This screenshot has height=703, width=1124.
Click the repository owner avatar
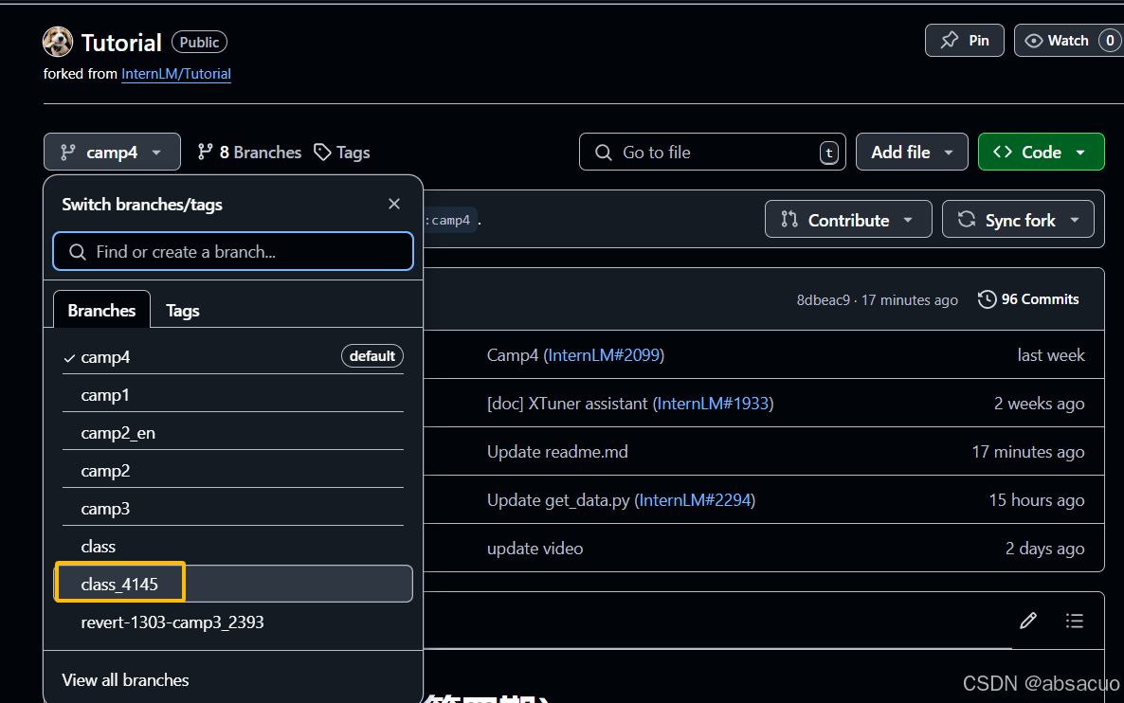pyautogui.click(x=58, y=42)
